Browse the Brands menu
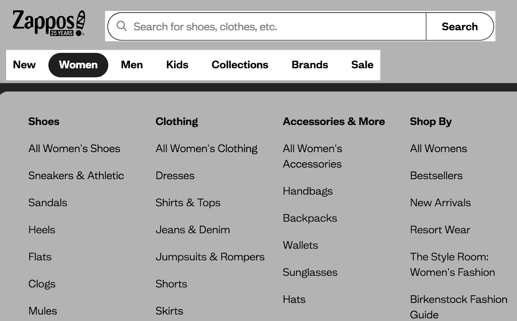 pyautogui.click(x=310, y=65)
